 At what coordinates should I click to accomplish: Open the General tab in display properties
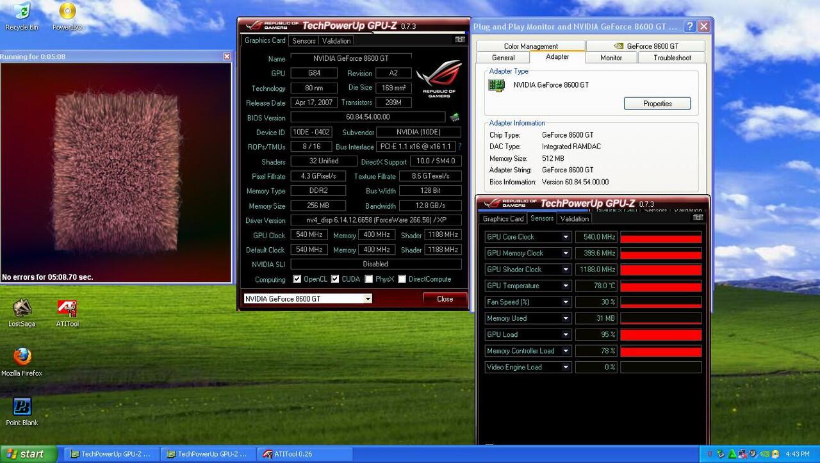coord(503,58)
